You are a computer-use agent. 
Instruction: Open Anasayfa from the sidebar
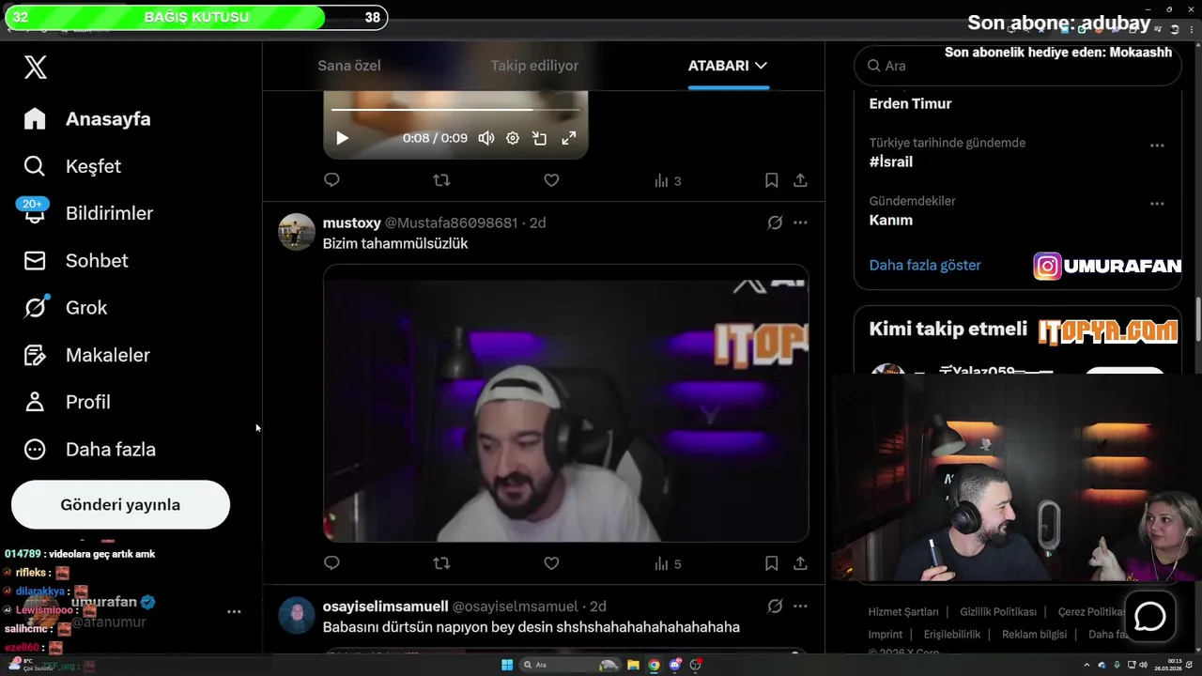87,119
